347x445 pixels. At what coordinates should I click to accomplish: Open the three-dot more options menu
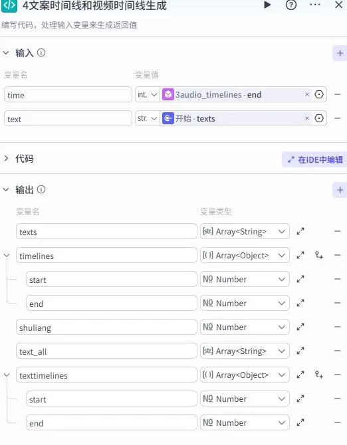click(315, 5)
